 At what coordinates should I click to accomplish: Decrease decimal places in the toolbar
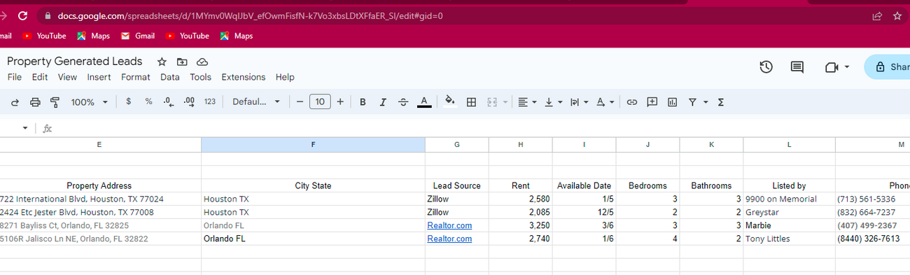(x=168, y=102)
